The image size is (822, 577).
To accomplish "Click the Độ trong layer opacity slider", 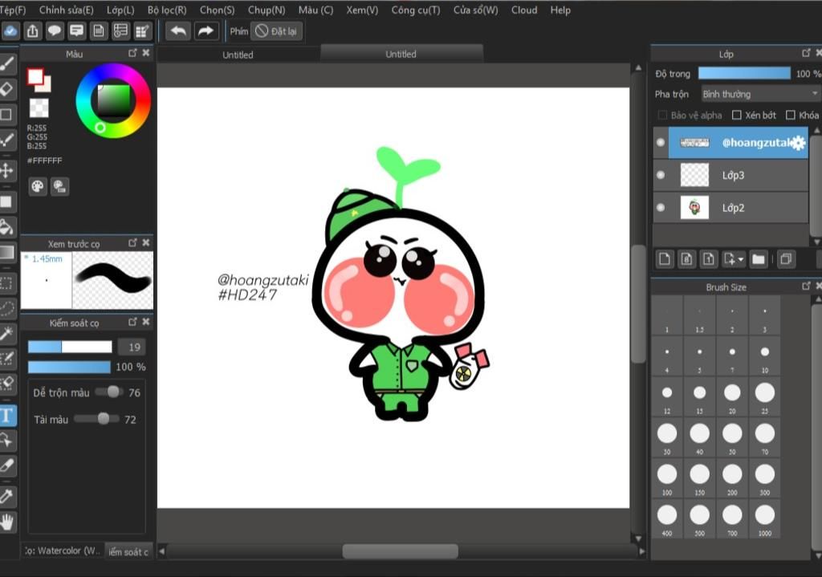I will (744, 73).
